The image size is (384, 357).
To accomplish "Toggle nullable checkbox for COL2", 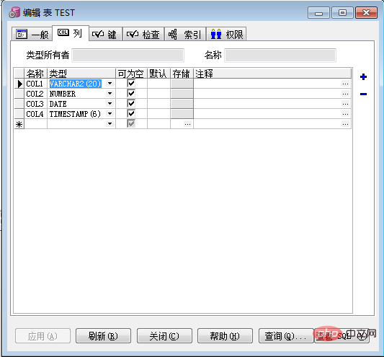I will click(x=131, y=94).
